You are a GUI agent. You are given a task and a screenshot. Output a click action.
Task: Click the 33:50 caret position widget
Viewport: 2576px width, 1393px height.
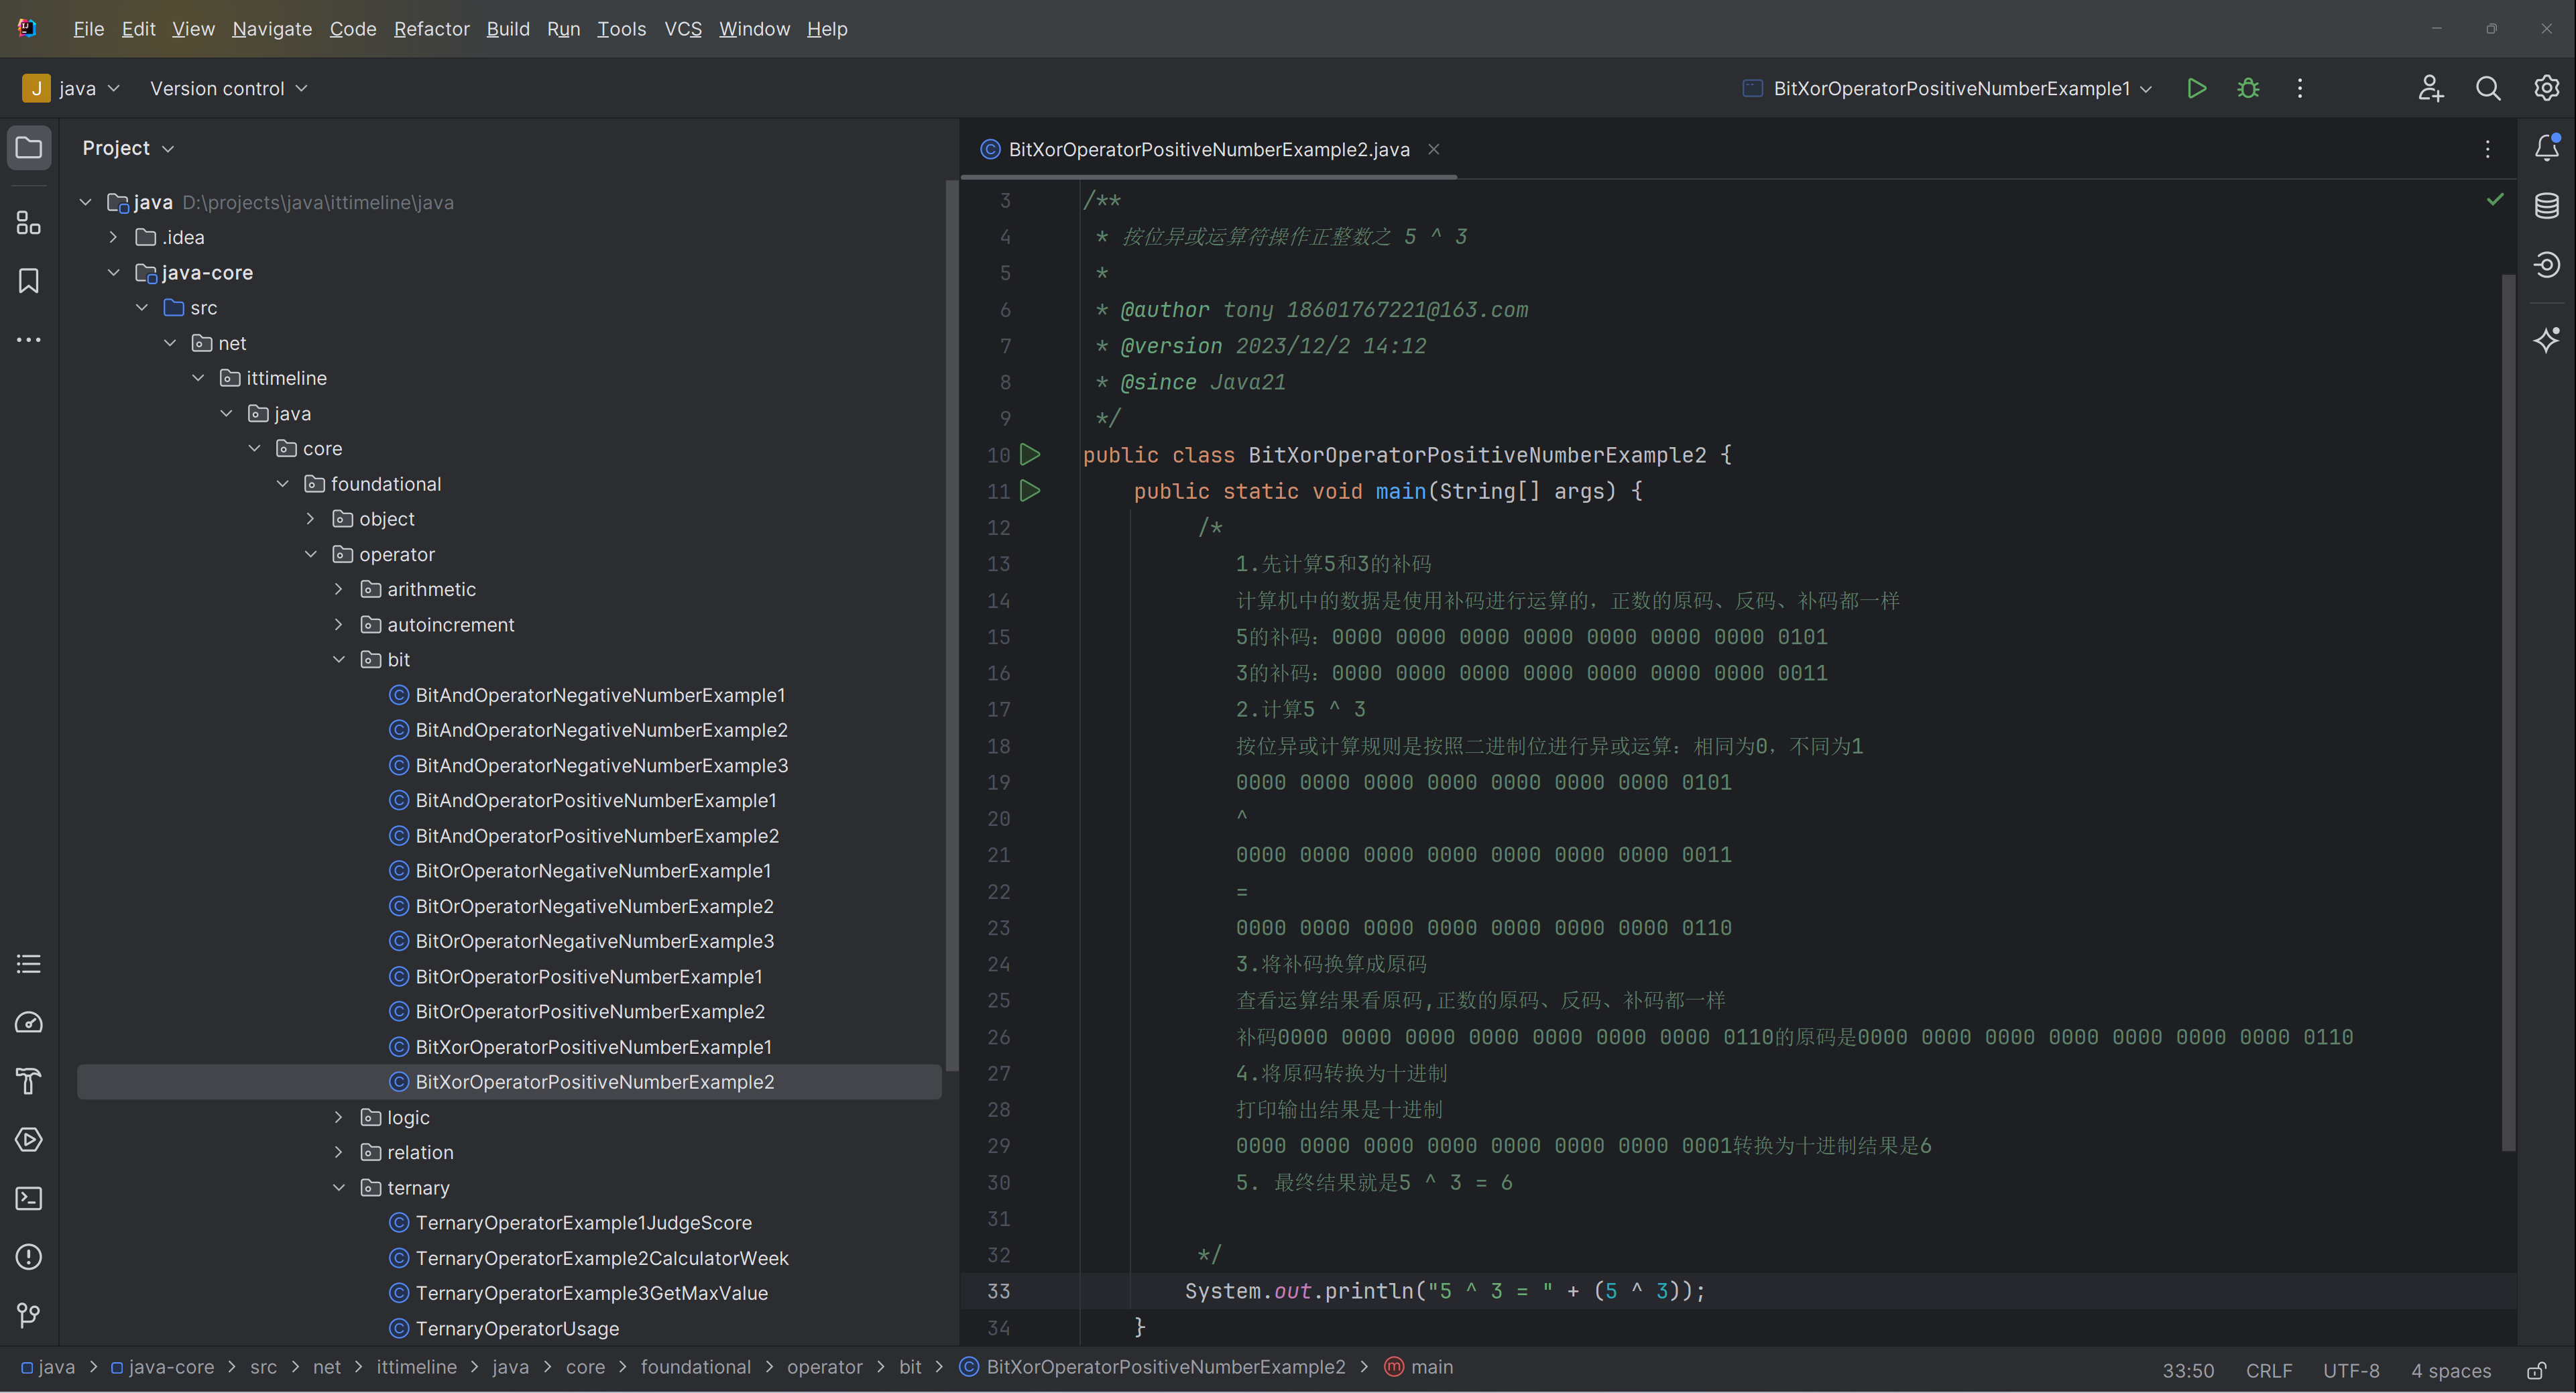[2188, 1370]
